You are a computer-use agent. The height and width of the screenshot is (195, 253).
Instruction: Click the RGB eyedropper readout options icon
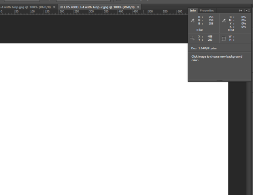pyautogui.click(x=193, y=21)
